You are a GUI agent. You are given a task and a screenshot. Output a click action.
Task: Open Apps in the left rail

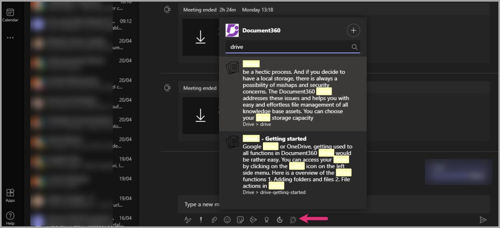tap(10, 195)
